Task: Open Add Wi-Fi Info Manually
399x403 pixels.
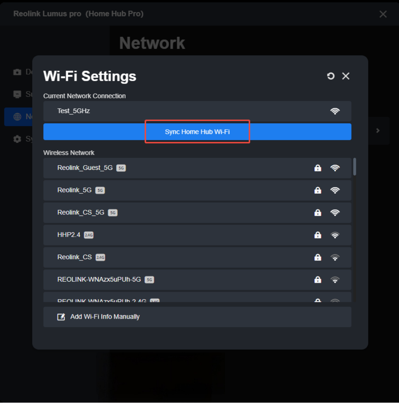Action: (197, 317)
